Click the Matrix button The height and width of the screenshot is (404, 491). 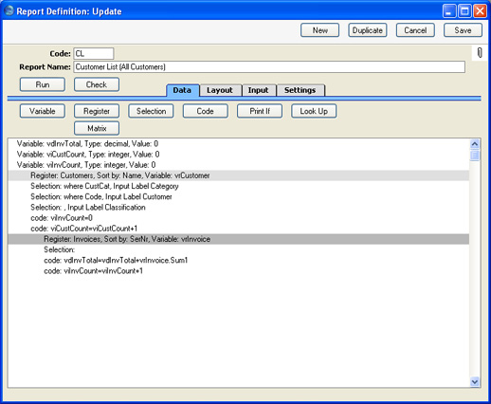pyautogui.click(x=97, y=128)
